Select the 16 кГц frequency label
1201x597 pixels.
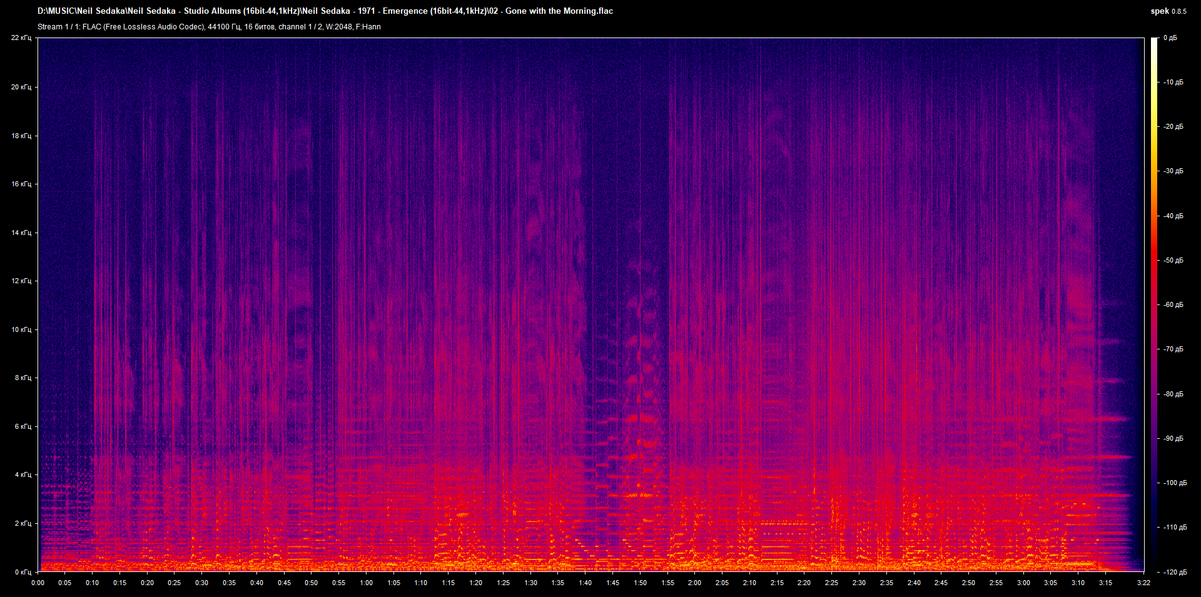point(21,184)
